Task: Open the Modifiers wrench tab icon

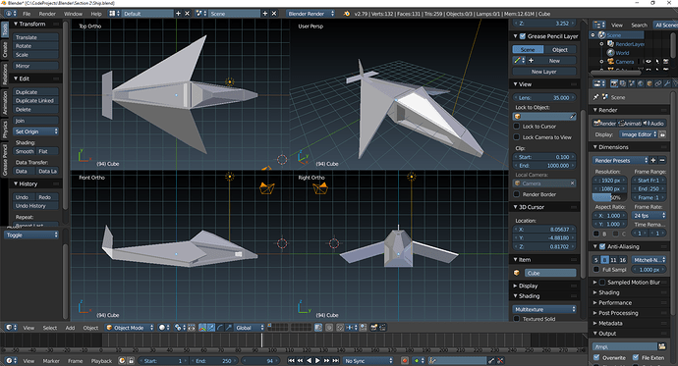Action: coord(667,83)
